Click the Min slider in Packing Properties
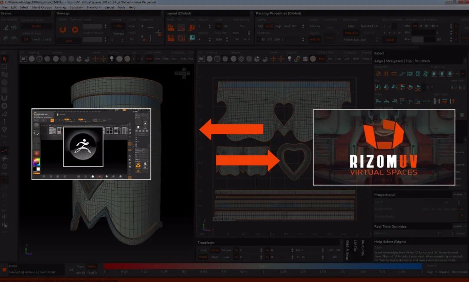Image resolution: width=469 pixels, height=282 pixels. pyautogui.click(x=424, y=32)
